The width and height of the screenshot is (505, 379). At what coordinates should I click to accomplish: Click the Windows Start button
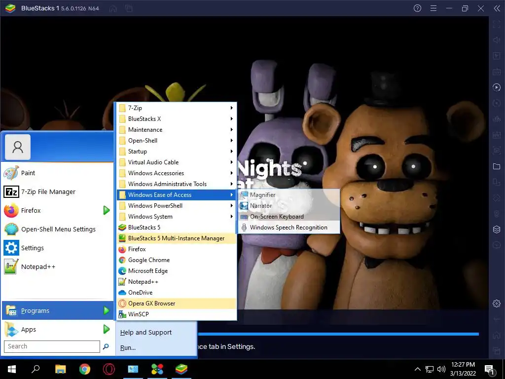pos(12,369)
